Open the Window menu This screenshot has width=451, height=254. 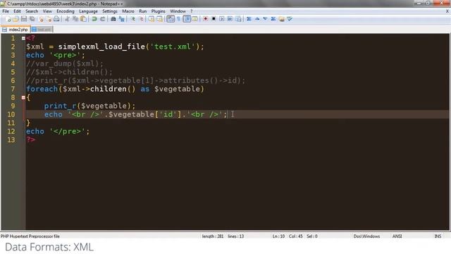pos(178,11)
